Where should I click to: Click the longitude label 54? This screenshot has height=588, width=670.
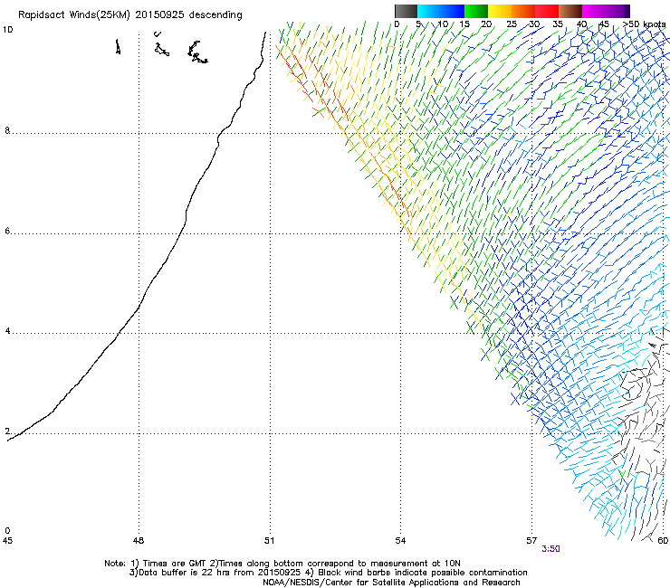pyautogui.click(x=400, y=541)
